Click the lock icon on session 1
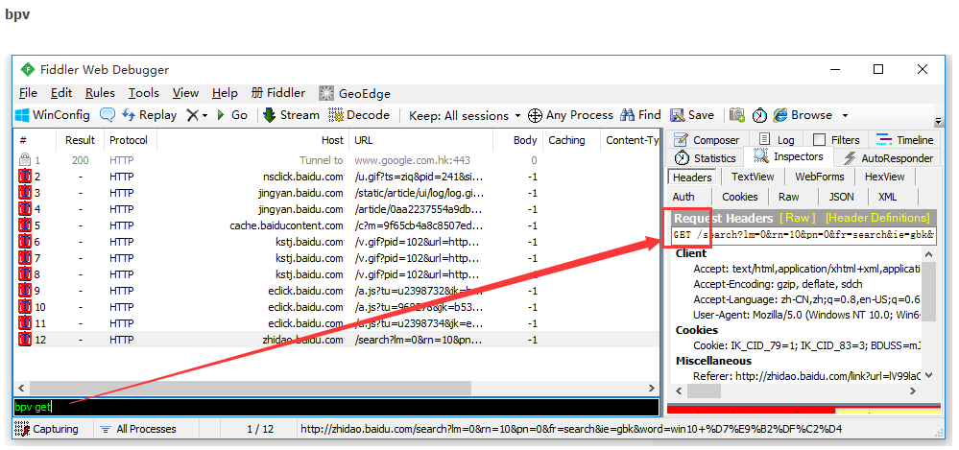Image resolution: width=959 pixels, height=450 pixels. 24,160
